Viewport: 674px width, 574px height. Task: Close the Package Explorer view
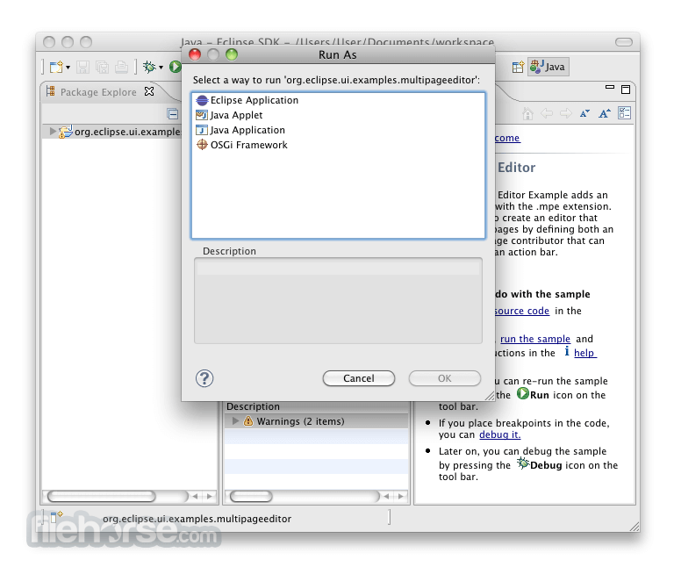149,91
